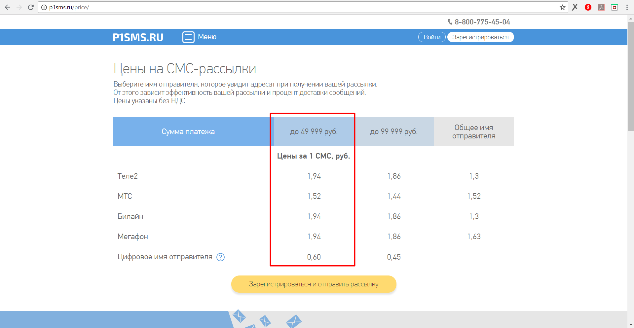Screen dimensions: 634x328
Task: Select the Общее имя отправителя tab
Action: click(x=474, y=131)
